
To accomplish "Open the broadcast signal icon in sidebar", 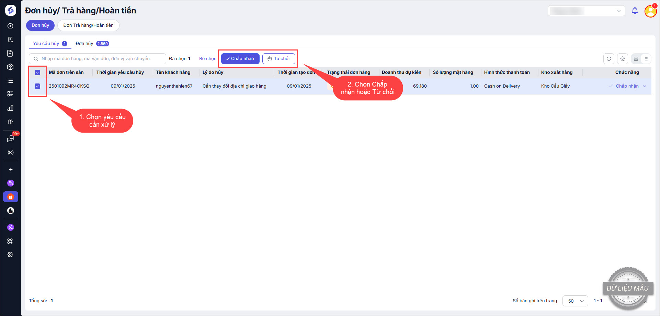I will tap(10, 153).
